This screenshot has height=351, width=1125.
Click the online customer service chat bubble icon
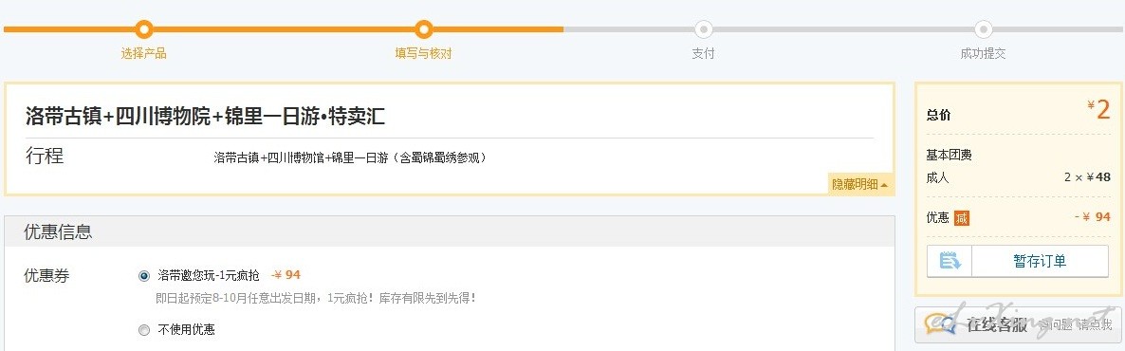coord(939,324)
